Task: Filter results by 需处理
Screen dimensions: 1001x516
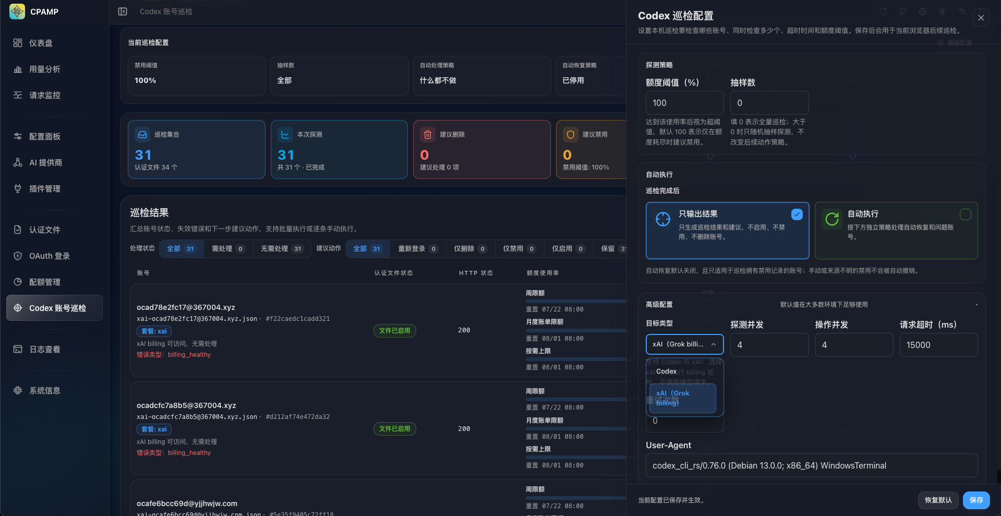Action: [228, 249]
